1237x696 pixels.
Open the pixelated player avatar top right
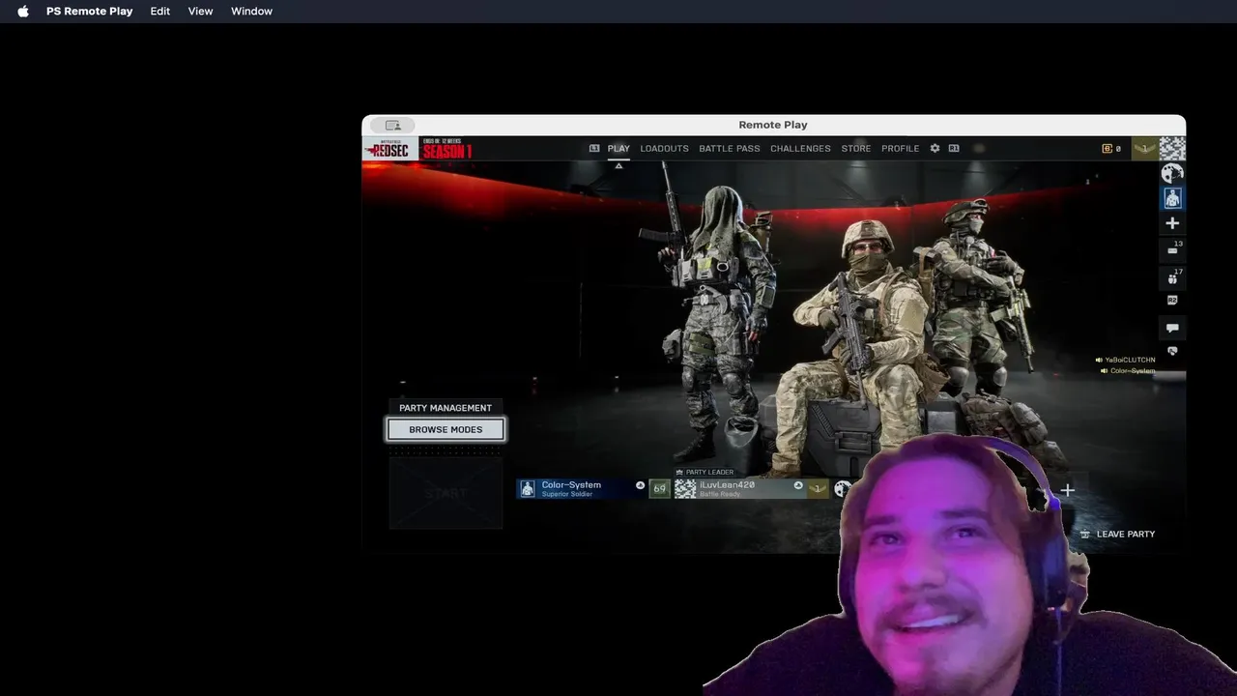(x=1172, y=149)
